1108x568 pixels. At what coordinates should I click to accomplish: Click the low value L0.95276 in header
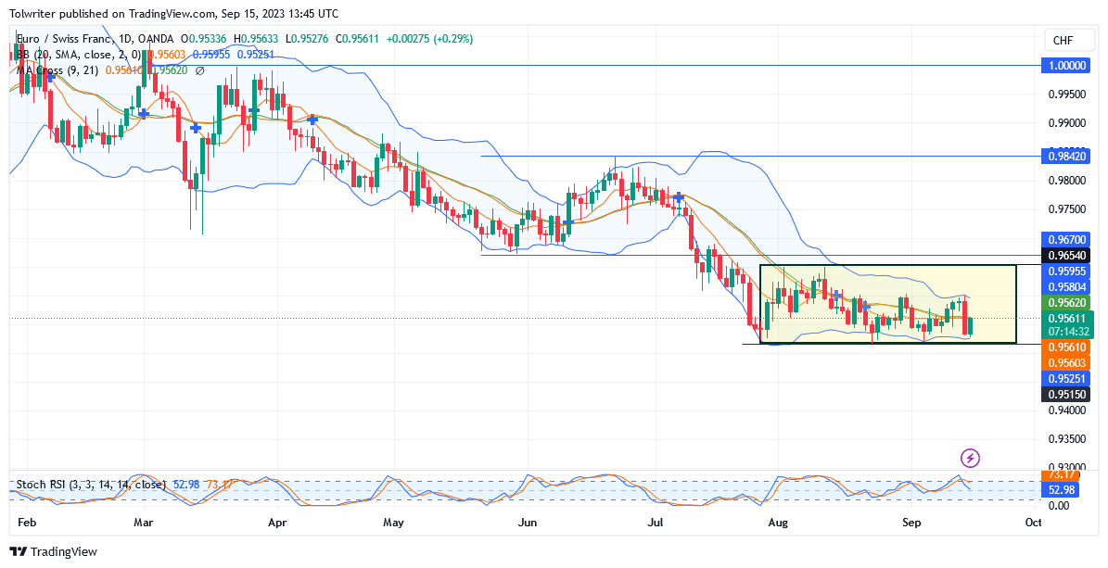point(306,40)
